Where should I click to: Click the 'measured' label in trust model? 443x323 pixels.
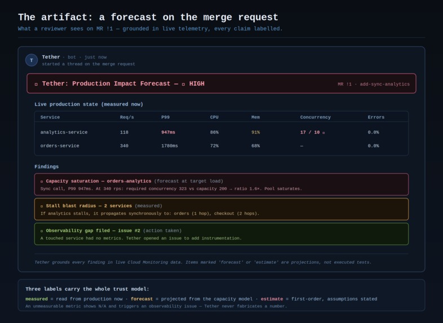point(37,299)
